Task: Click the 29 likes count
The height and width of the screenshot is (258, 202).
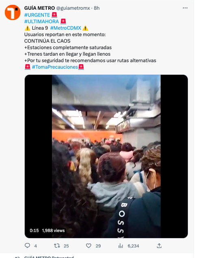Action: pyautogui.click(x=98, y=246)
